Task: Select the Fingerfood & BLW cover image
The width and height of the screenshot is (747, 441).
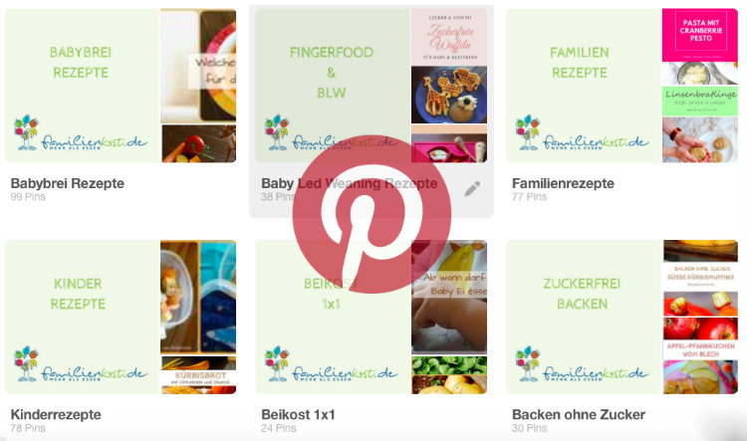Action: point(332,86)
